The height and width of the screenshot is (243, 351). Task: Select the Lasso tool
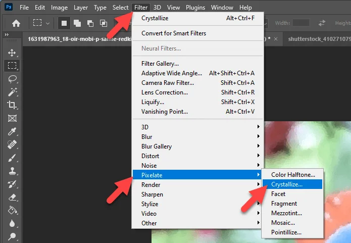(12, 79)
